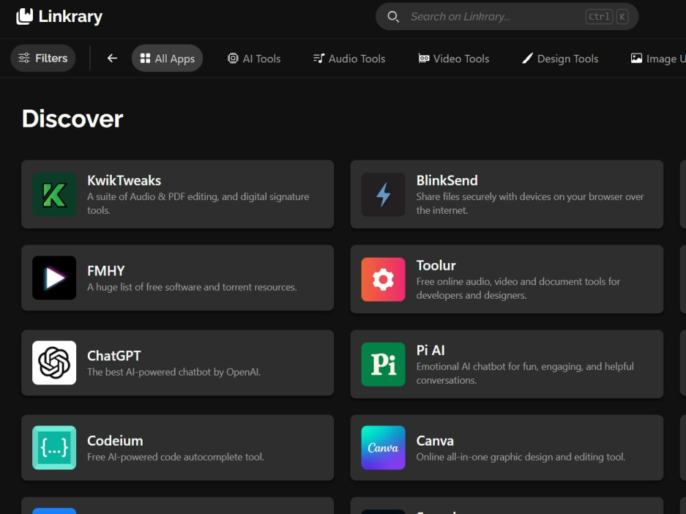Click the K shortcut key badge
Screen dimensions: 686x514
tap(622, 16)
